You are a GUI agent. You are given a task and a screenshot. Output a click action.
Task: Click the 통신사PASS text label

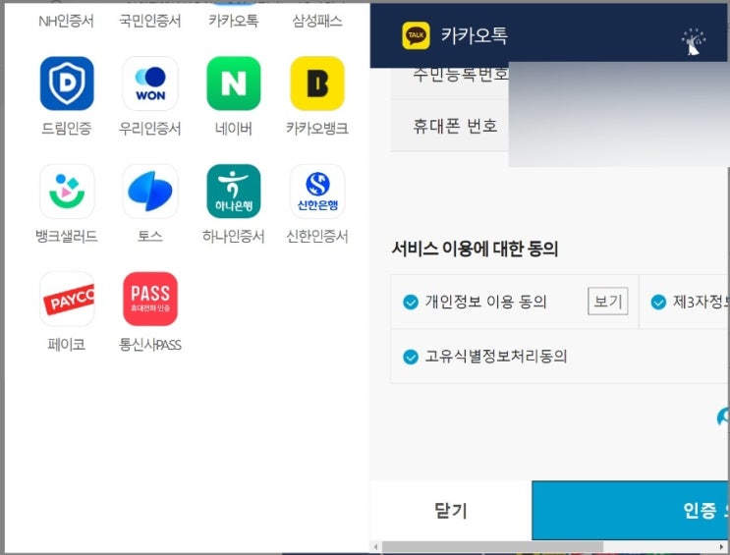point(150,345)
